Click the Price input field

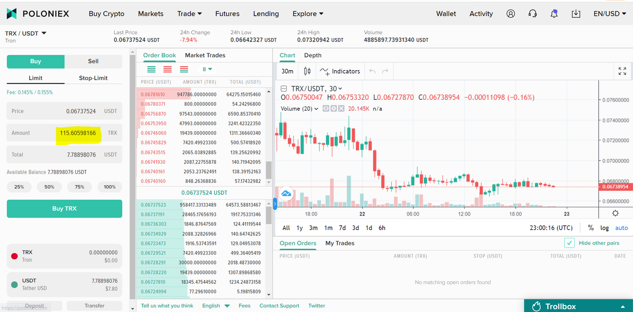(64, 111)
